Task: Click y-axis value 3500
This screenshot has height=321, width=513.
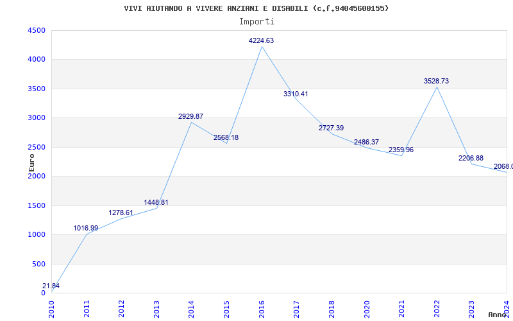Action: (x=37, y=89)
